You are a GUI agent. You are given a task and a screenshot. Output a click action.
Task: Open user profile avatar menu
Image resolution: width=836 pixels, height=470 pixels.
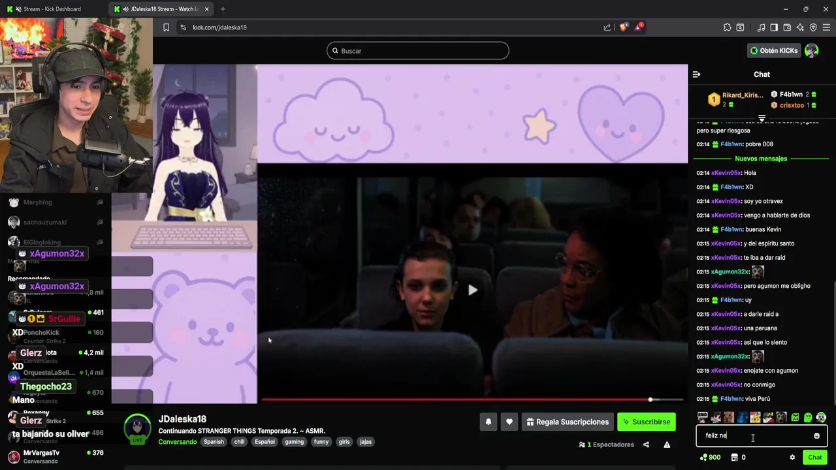coord(812,50)
